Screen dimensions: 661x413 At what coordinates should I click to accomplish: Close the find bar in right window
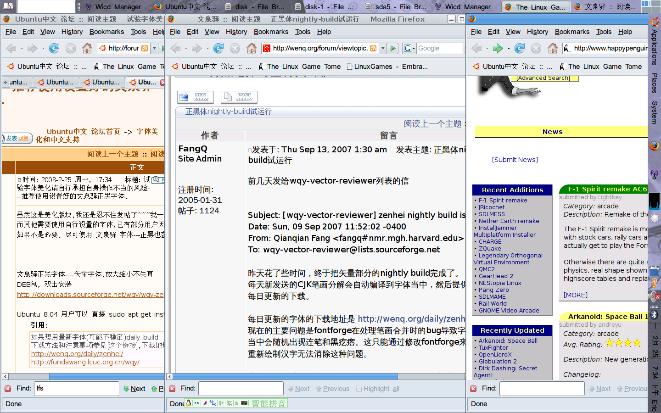pos(473,389)
